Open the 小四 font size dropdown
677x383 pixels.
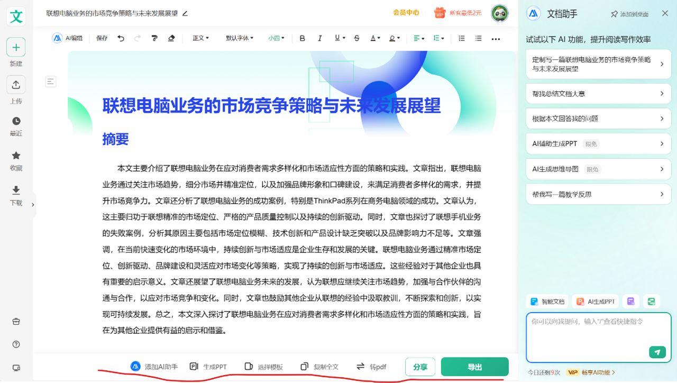pyautogui.click(x=276, y=38)
